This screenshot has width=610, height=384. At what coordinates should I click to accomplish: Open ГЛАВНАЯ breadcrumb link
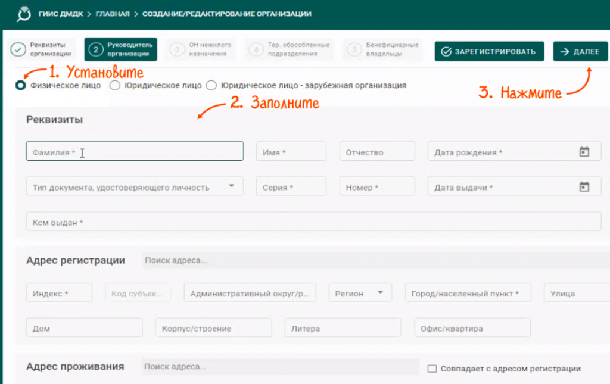[112, 14]
